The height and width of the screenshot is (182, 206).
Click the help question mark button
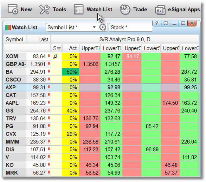click(x=156, y=23)
